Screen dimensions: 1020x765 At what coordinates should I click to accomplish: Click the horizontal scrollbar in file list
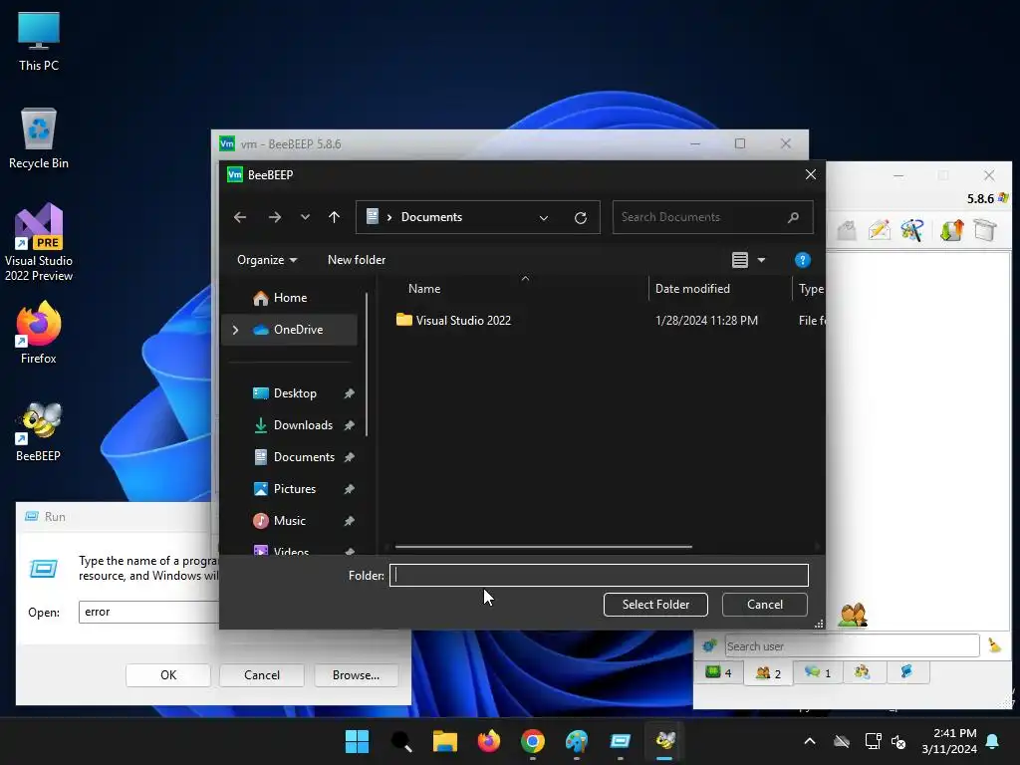tap(543, 547)
